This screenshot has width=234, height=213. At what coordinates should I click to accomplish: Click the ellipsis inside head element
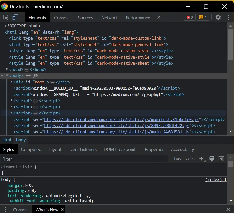[27, 70]
